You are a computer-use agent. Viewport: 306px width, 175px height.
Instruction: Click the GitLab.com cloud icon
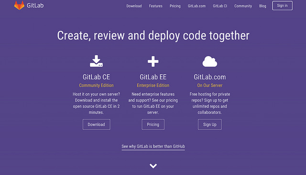210,61
